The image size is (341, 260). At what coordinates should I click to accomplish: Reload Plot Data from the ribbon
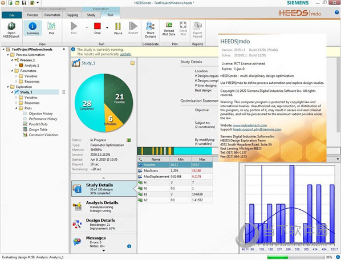[x=169, y=29]
